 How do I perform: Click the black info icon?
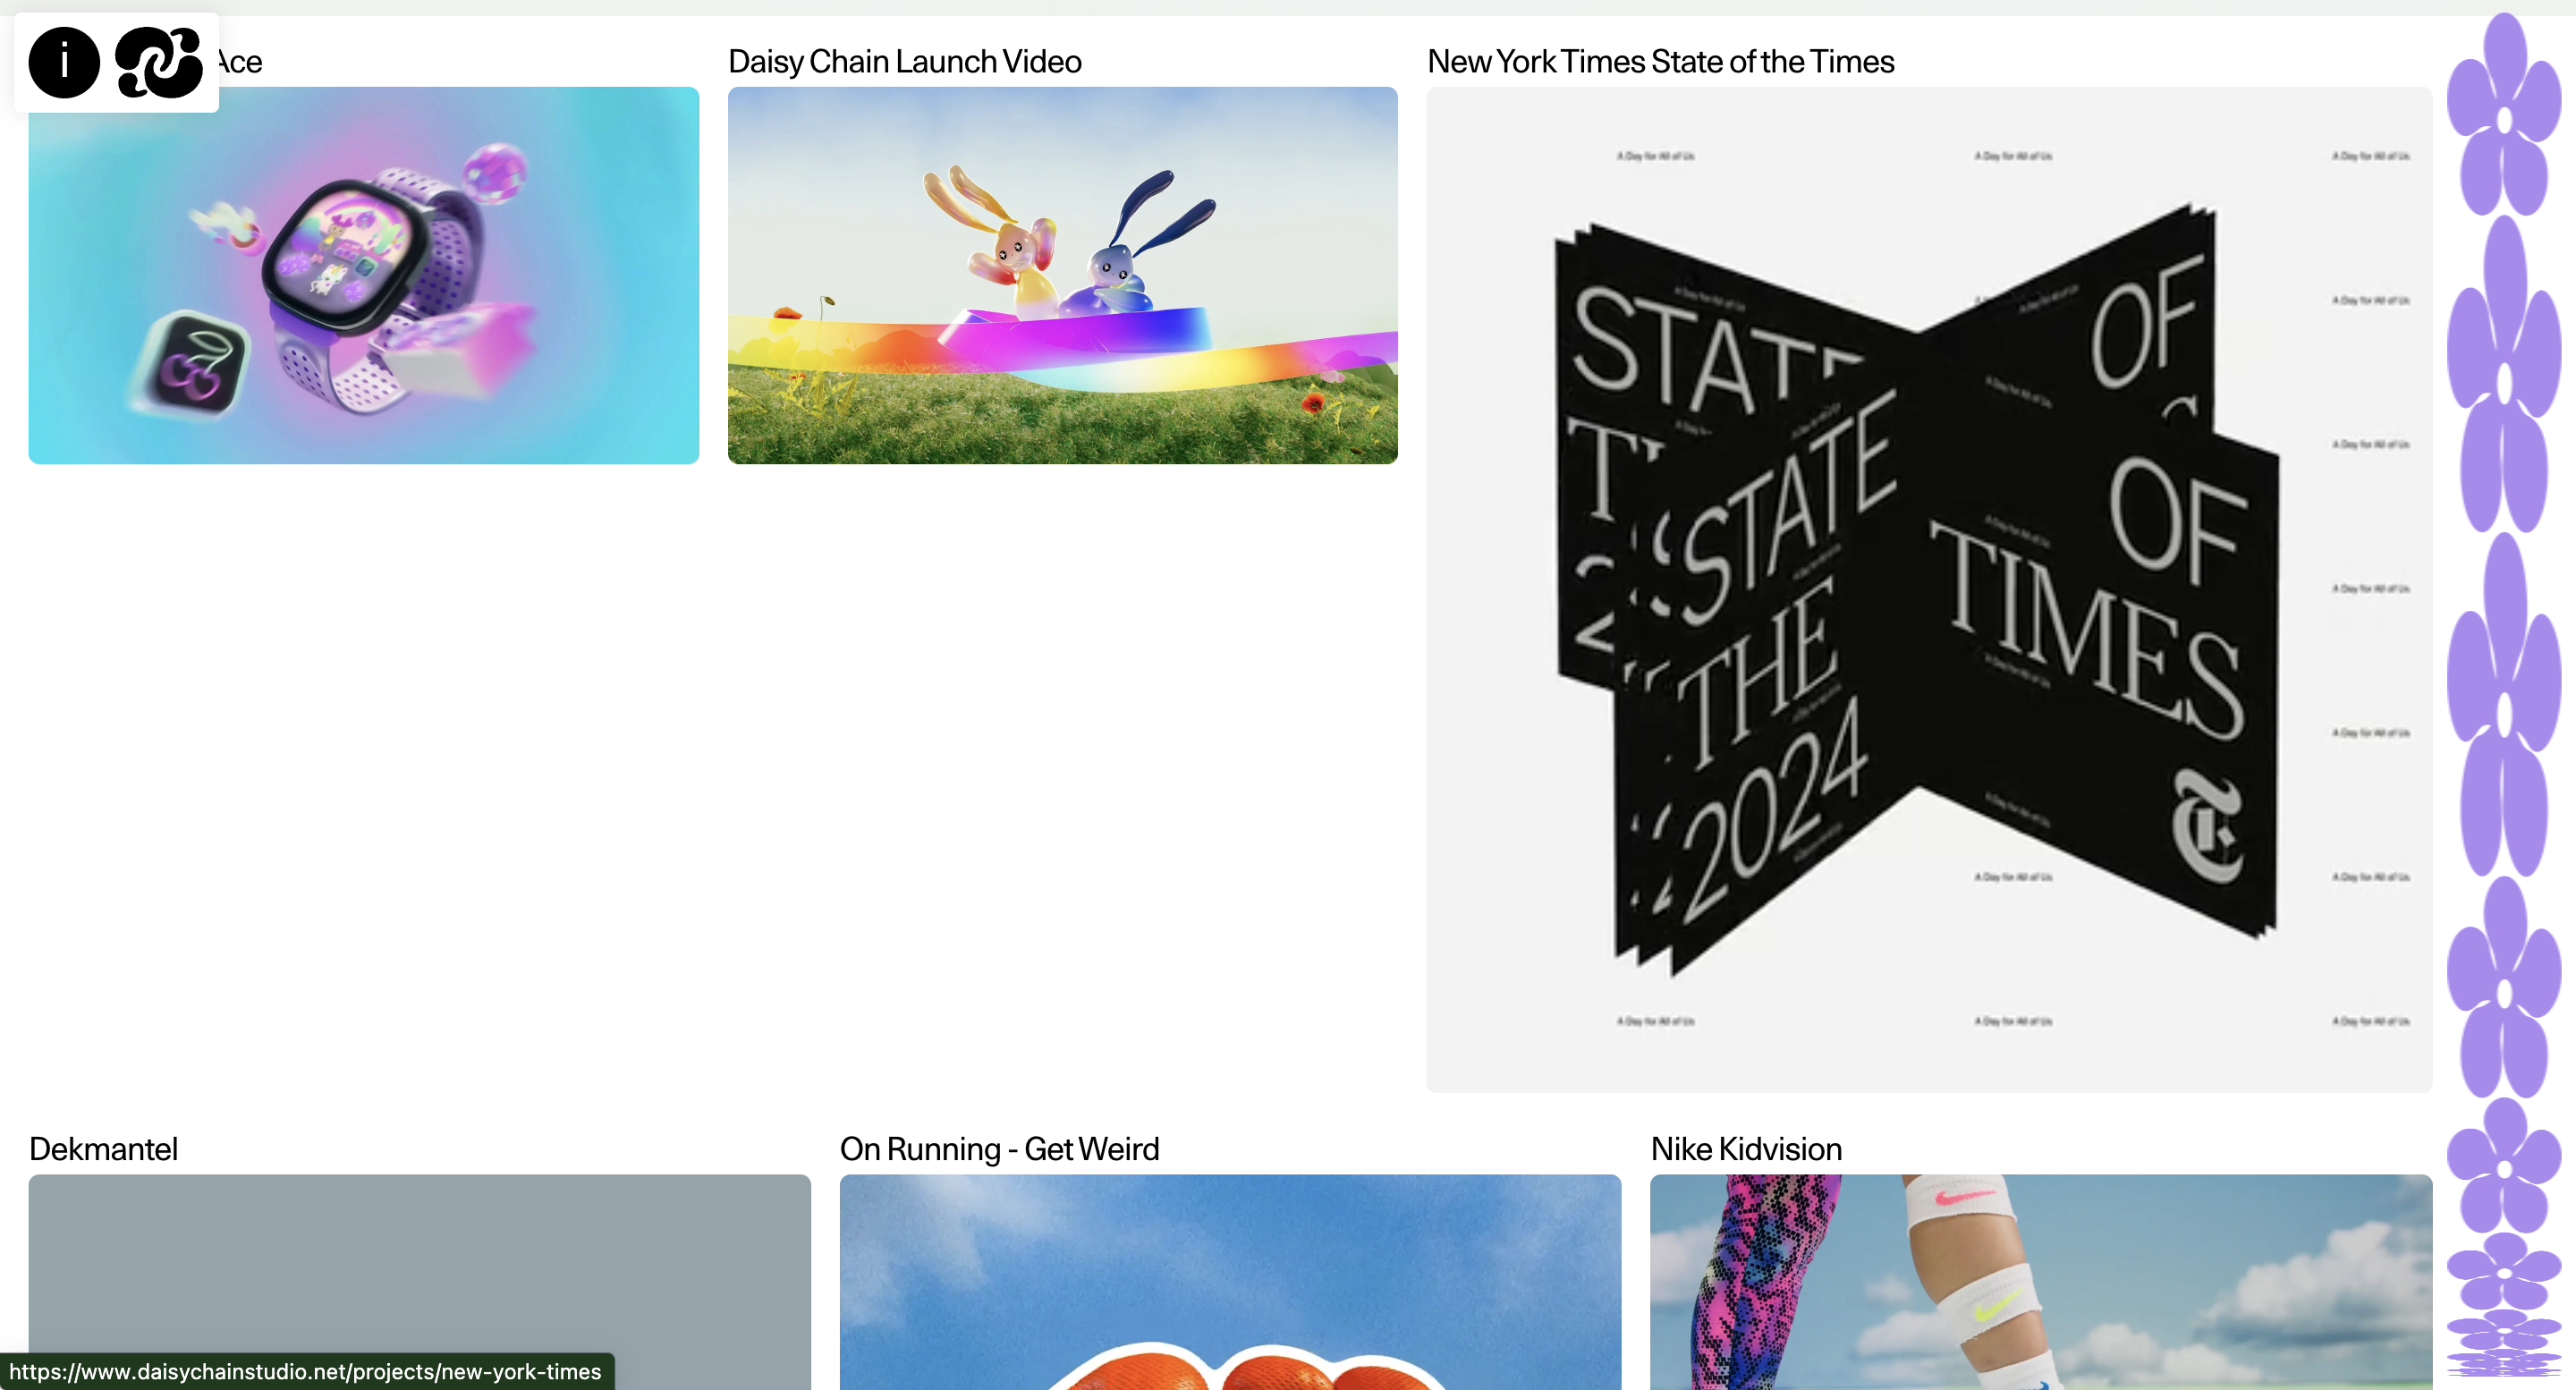point(64,62)
